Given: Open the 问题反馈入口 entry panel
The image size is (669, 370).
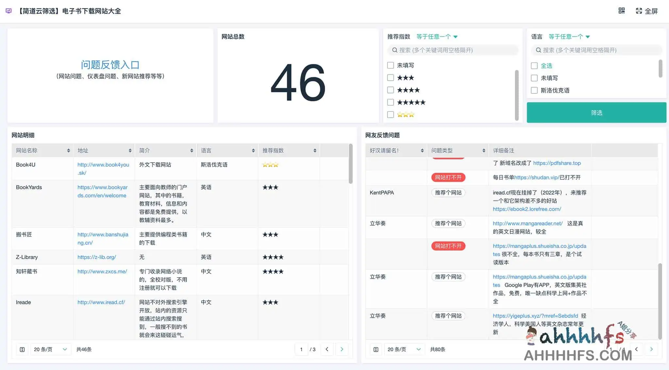Looking at the screenshot, I should pos(110,64).
